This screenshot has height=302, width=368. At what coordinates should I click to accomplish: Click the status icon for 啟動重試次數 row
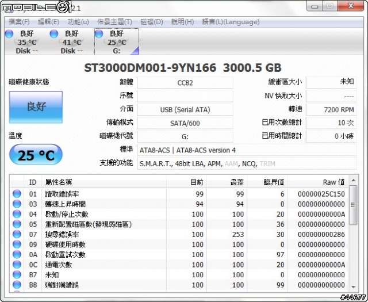coord(17,254)
